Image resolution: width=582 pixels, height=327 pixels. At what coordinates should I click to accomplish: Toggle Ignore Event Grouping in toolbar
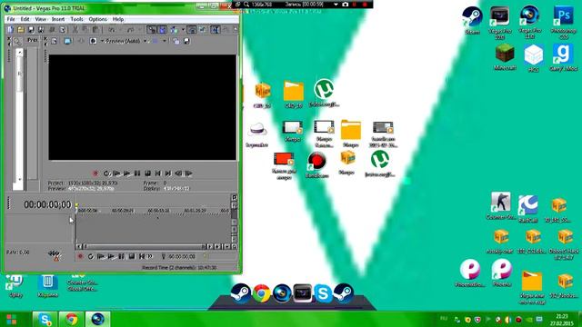coord(203,30)
